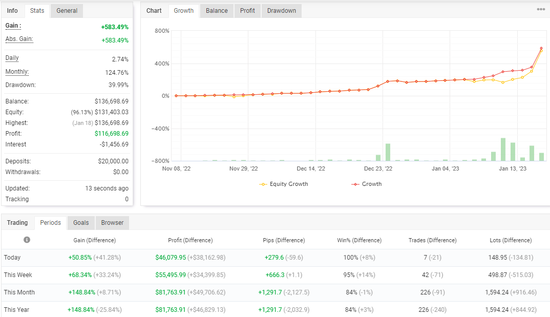Show the Growth chart tab
Screen dimensions: 550x317
184,11
